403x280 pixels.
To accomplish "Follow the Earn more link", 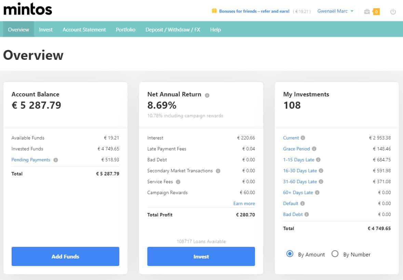I will (244, 203).
